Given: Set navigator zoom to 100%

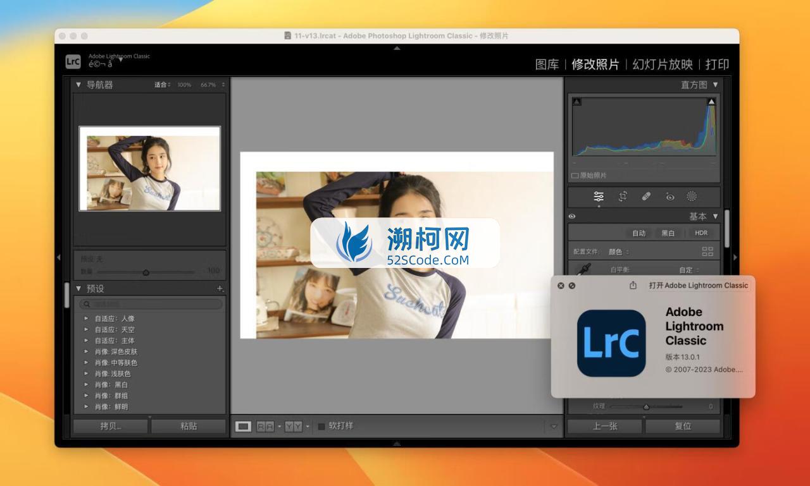Looking at the screenshot, I should tap(184, 84).
